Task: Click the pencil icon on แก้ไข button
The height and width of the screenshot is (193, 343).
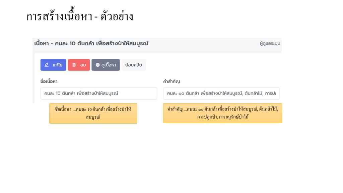Action: coord(47,65)
